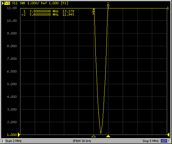
Task: Click the filled marker 2 indicator on bottom axis
Action: tap(108, 136)
